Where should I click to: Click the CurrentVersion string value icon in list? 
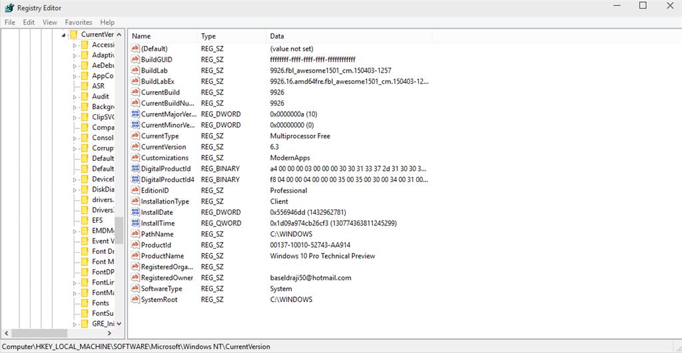click(135, 147)
